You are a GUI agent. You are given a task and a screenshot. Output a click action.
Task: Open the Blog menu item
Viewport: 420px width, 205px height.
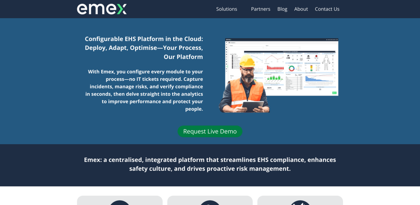[x=282, y=9]
